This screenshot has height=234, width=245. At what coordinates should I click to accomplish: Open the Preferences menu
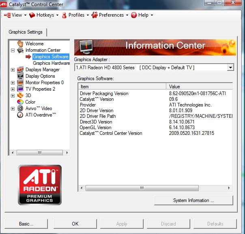pos(110,15)
